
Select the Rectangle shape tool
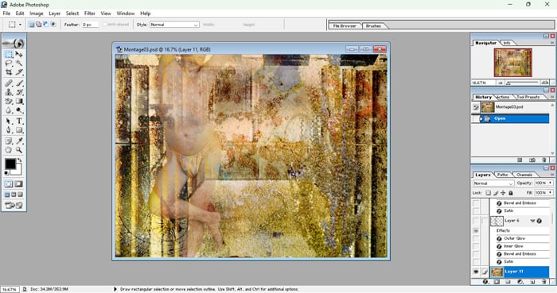pyautogui.click(x=19, y=130)
